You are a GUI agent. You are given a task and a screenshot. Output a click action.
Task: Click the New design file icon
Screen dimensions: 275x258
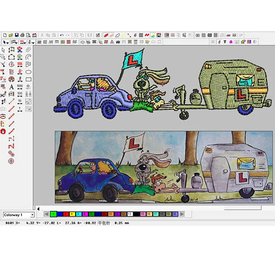pos(4,35)
